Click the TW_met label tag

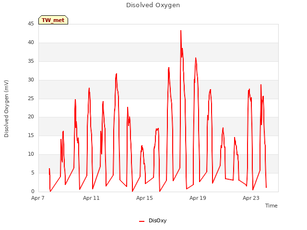click(x=53, y=20)
